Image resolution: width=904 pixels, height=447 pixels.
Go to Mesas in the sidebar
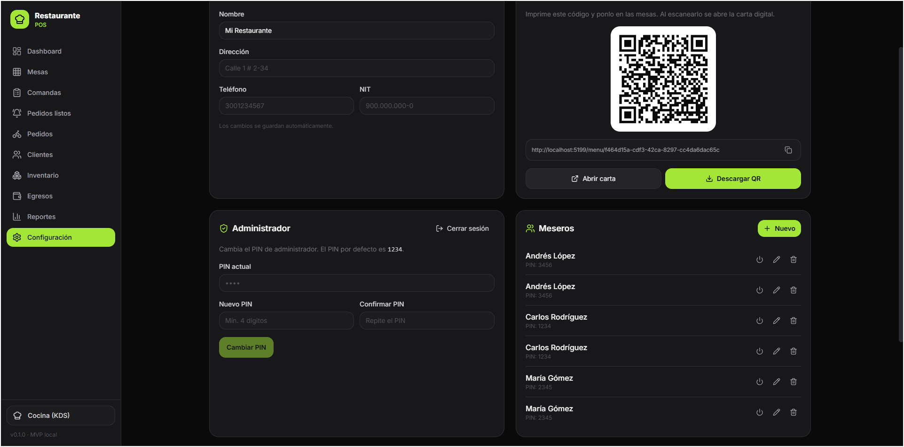[x=61, y=72]
